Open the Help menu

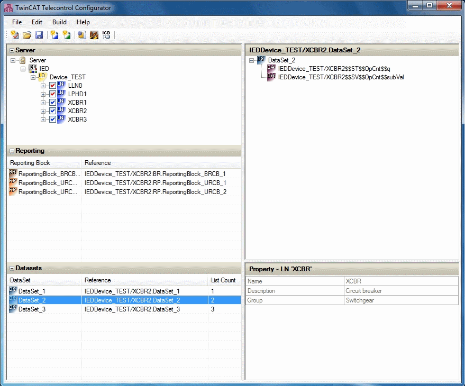click(83, 22)
